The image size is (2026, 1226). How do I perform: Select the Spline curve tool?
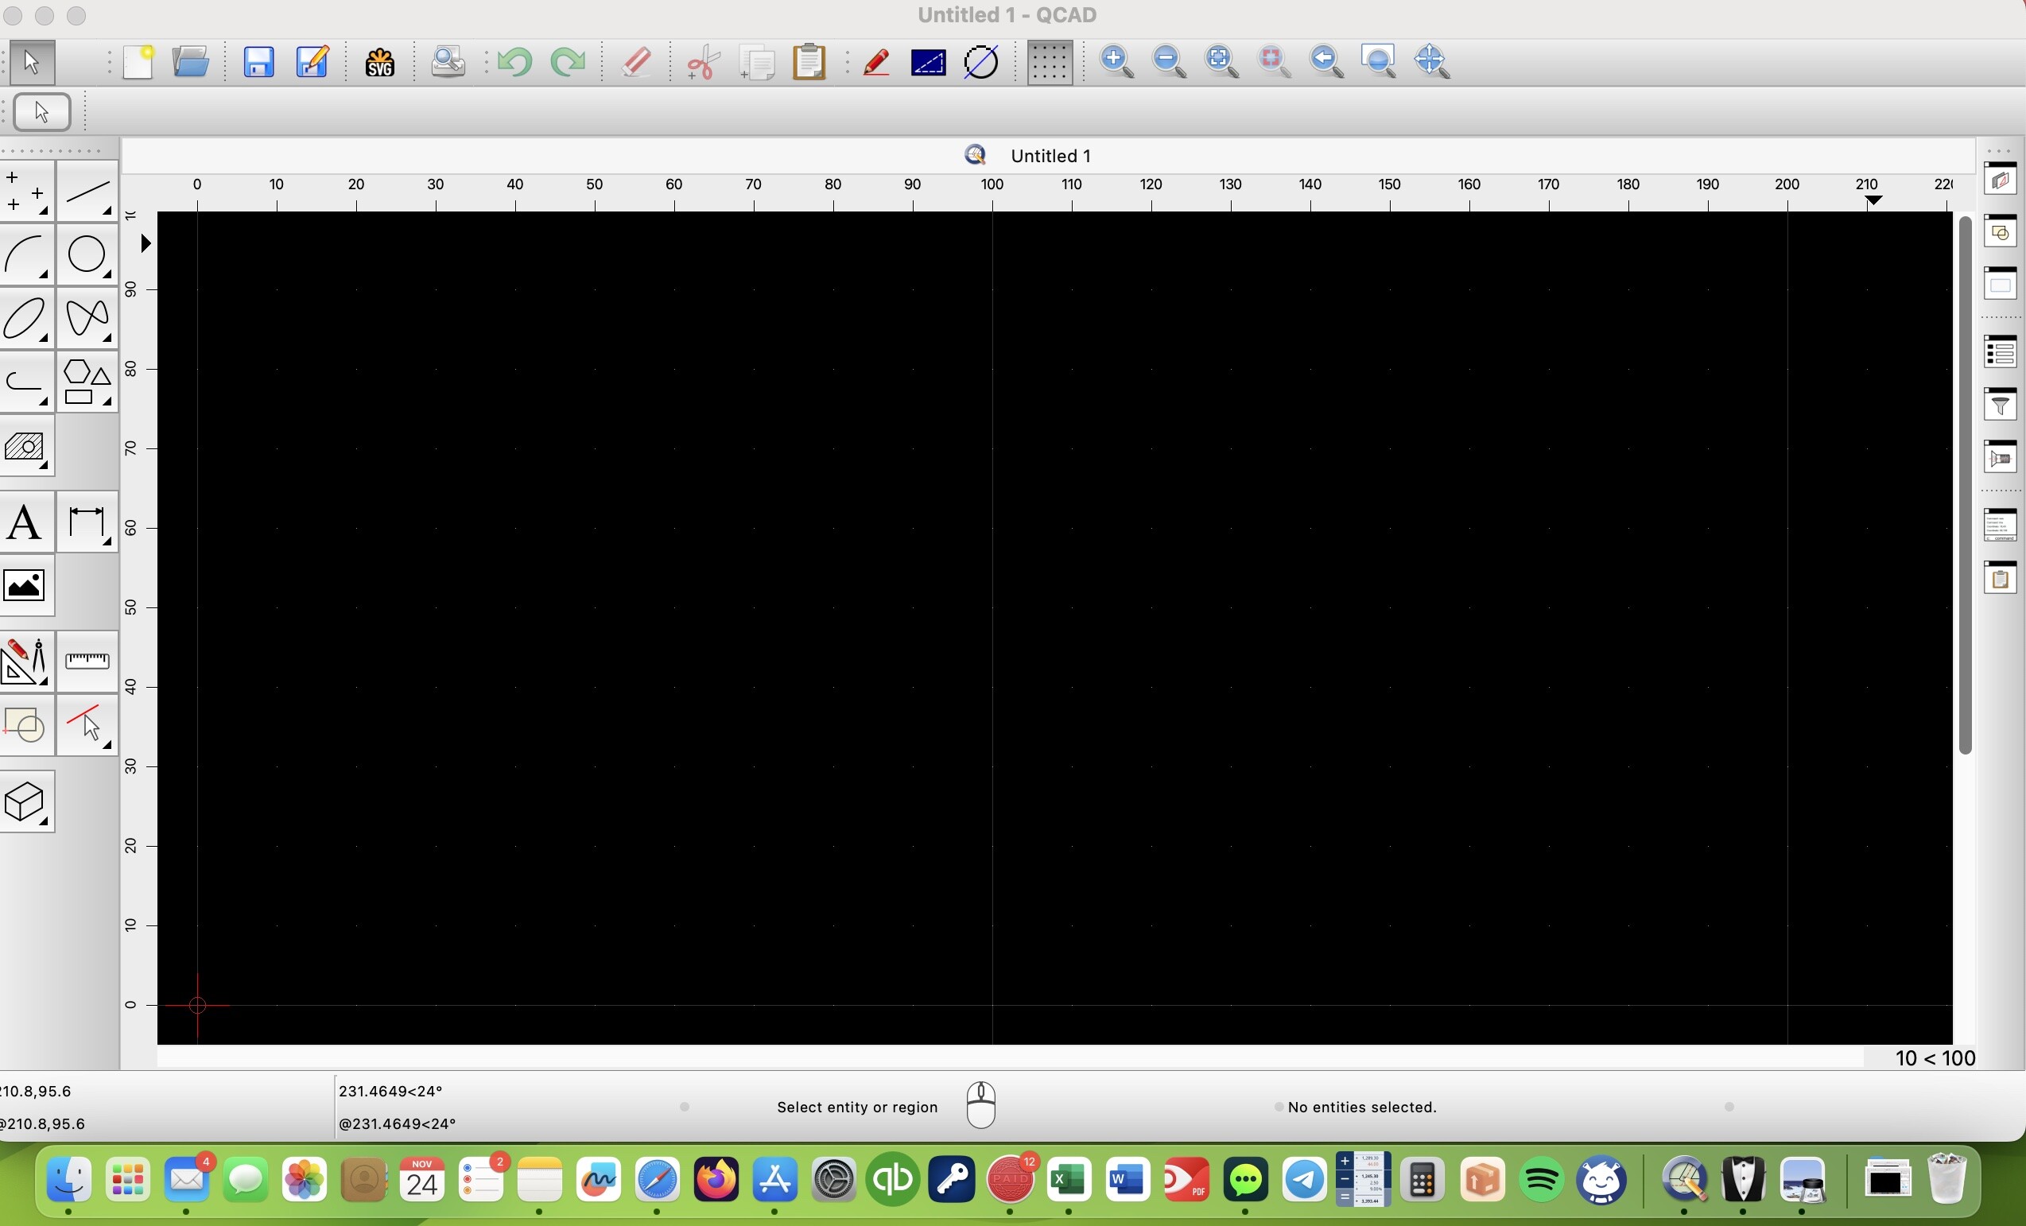point(87,319)
